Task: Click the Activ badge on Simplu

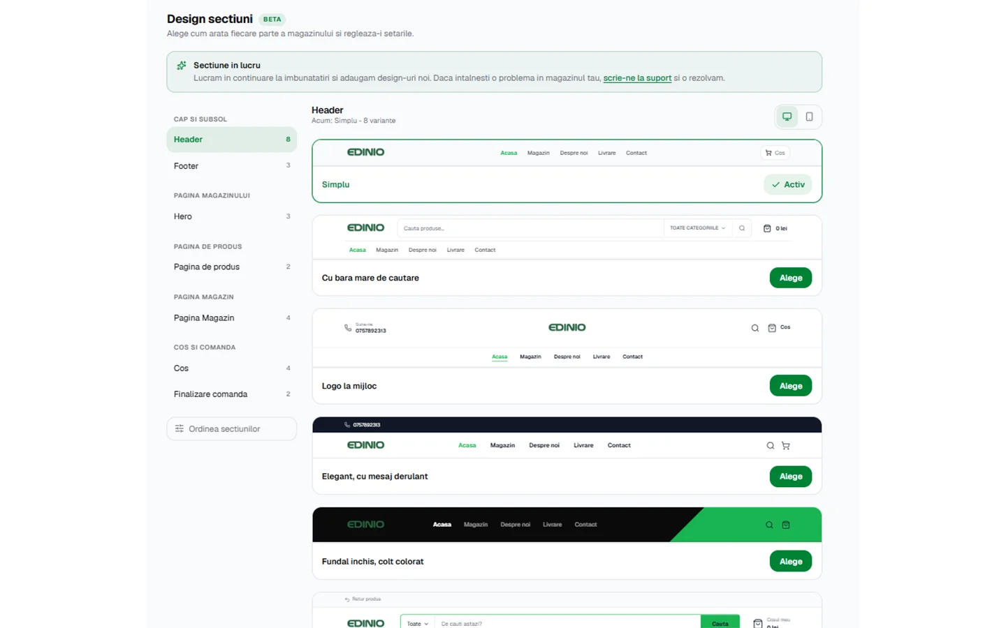Action: (x=787, y=185)
